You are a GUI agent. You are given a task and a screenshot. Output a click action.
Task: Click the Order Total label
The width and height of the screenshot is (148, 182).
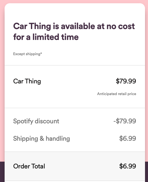(x=29, y=166)
